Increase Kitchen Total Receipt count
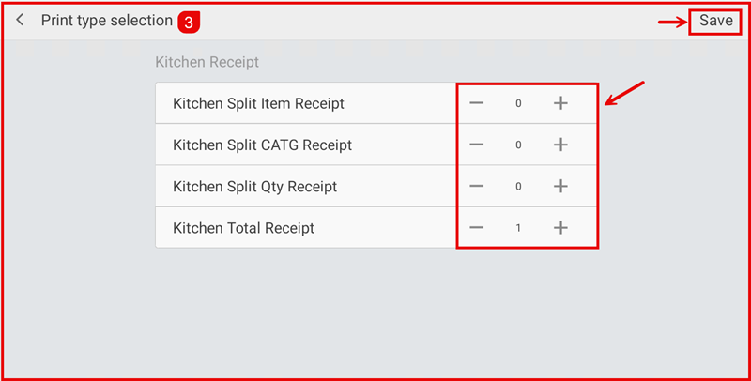 560,227
